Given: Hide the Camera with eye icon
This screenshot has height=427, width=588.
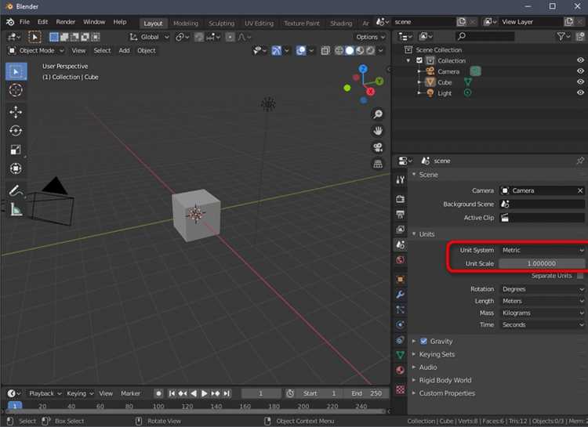Looking at the screenshot, I should (x=580, y=71).
